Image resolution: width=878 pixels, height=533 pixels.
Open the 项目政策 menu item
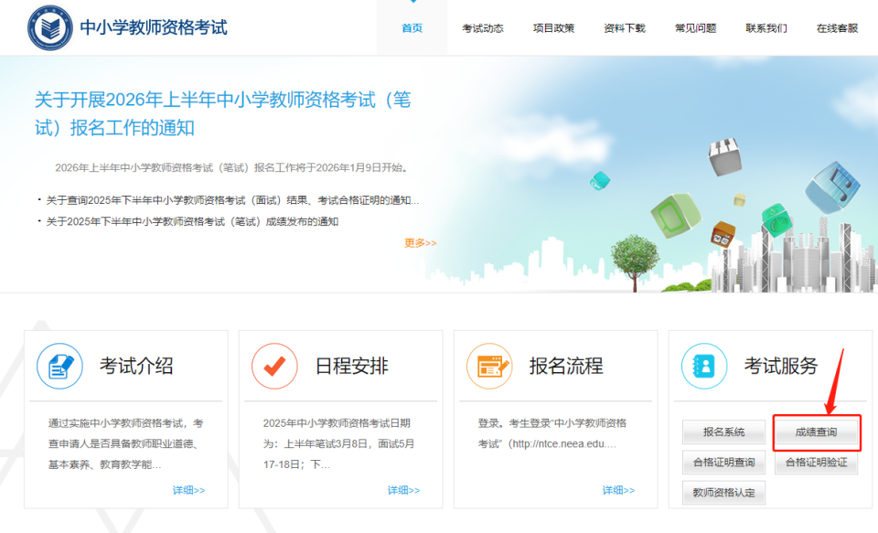(x=553, y=27)
